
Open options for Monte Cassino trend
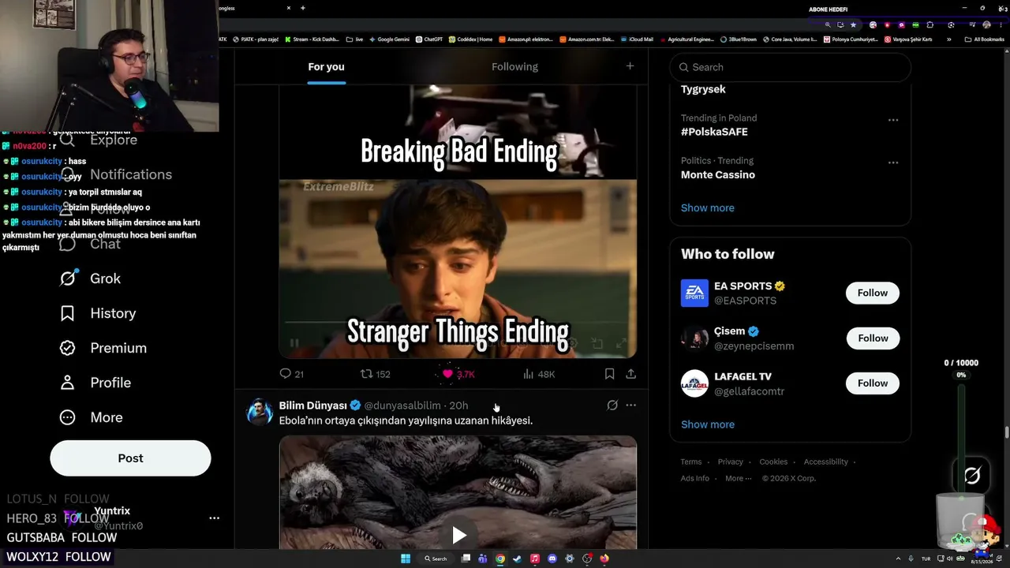pyautogui.click(x=893, y=163)
